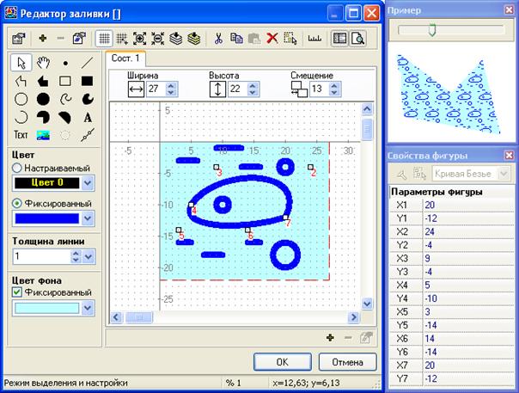
Task: Click the scissors cut icon
Action: 218,38
